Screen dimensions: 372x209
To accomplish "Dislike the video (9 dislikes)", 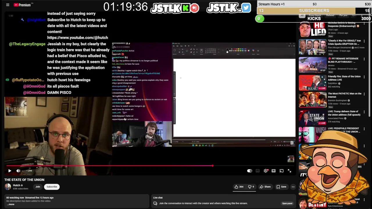I will click(251, 187).
